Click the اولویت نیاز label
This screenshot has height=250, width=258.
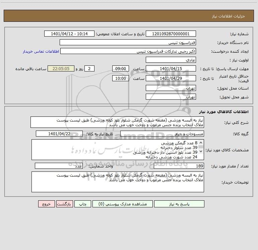(239, 60)
